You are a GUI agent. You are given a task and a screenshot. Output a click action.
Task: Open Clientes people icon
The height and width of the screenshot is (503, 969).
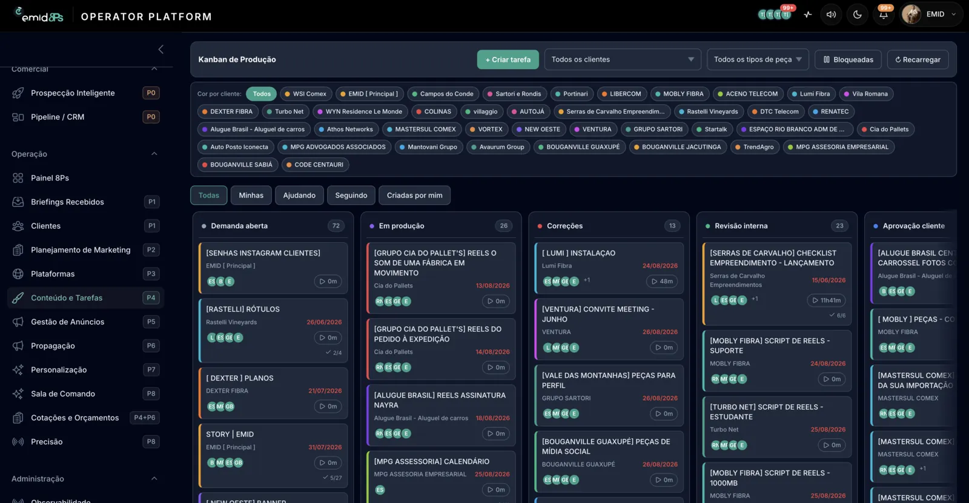point(18,226)
